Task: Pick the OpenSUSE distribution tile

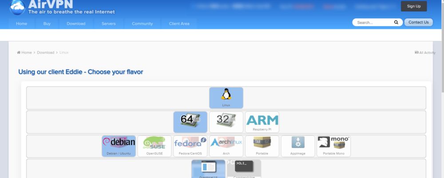Action: [155, 146]
